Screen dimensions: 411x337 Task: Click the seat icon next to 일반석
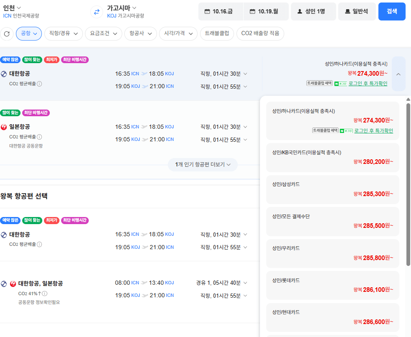[x=347, y=12]
